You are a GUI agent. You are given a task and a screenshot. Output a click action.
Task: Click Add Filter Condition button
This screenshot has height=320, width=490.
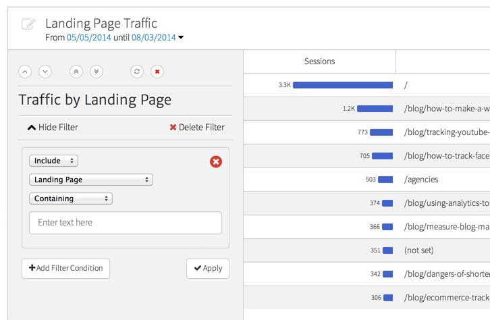click(x=65, y=268)
